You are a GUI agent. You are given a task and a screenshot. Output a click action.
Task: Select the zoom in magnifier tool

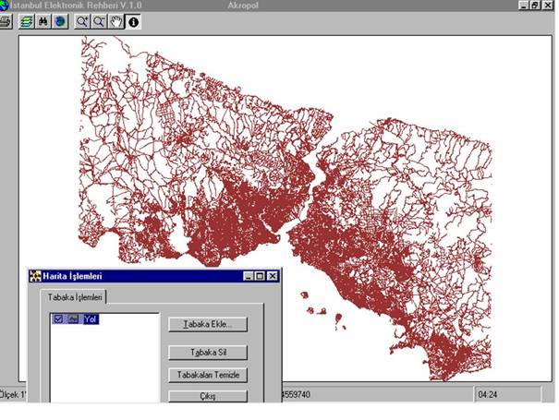(x=82, y=20)
